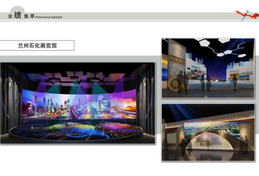Click the Performance highlights subtitle text
The width and height of the screenshot is (259, 176).
coord(49,17)
